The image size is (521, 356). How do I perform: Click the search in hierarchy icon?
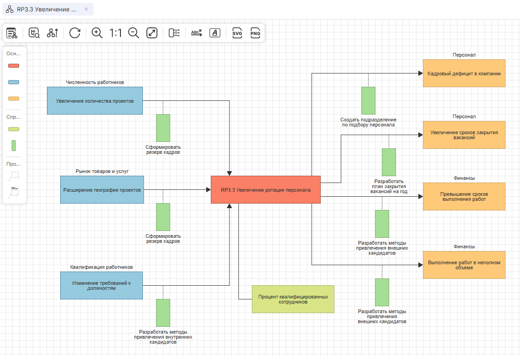click(34, 33)
